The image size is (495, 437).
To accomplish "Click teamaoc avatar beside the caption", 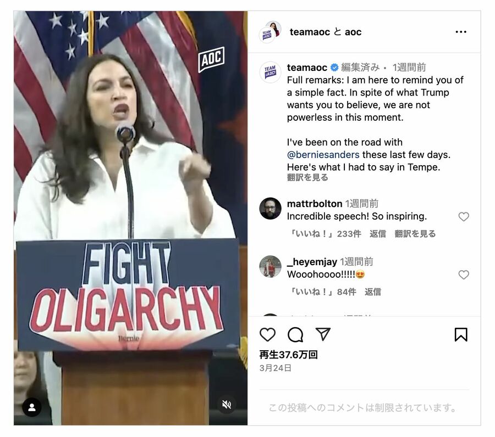I will [x=270, y=72].
